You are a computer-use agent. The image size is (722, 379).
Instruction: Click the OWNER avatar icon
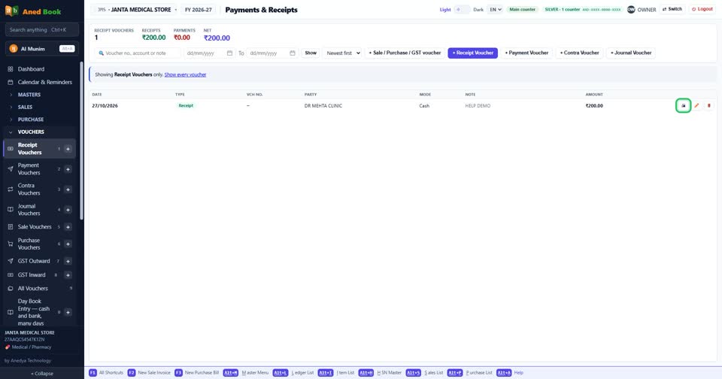631,9
